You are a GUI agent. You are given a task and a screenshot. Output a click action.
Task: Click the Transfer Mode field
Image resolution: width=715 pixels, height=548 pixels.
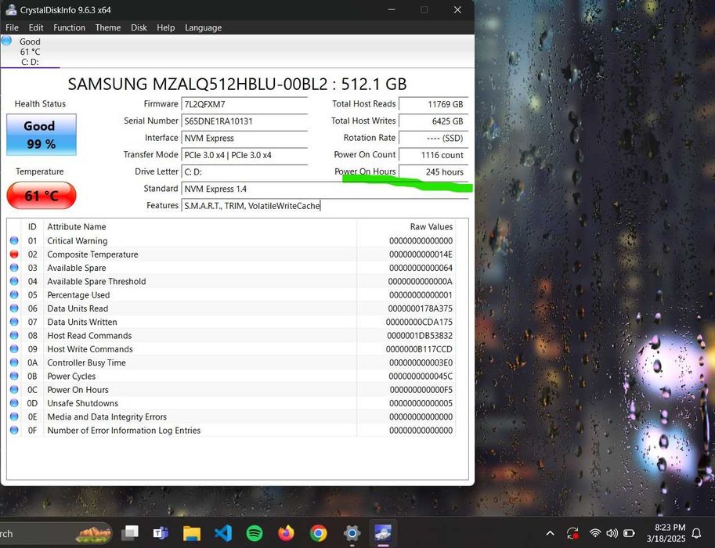tap(244, 154)
